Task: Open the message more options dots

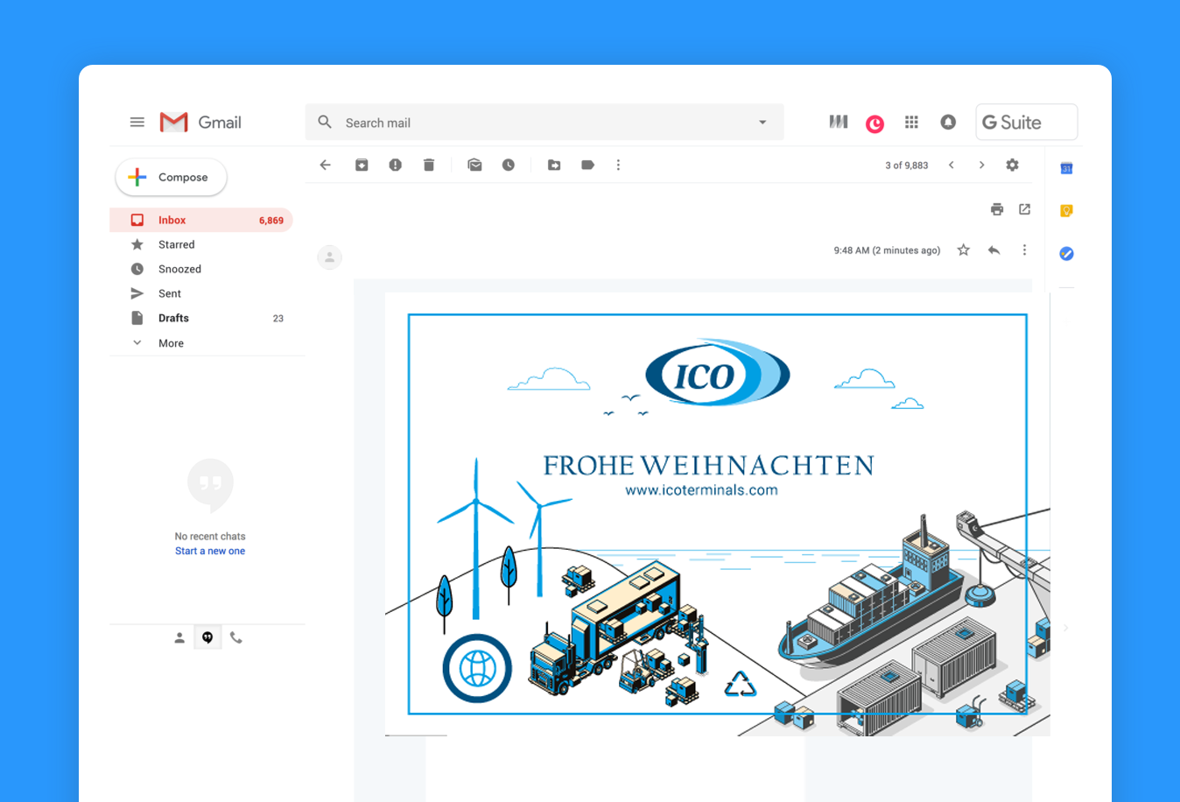Action: point(1024,250)
